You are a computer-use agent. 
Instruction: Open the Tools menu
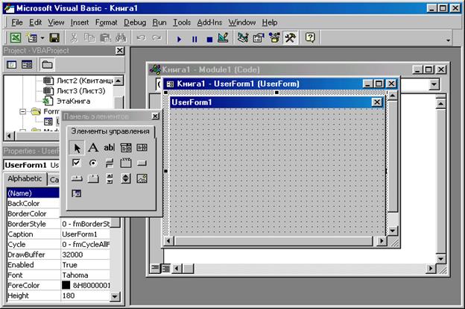[182, 22]
